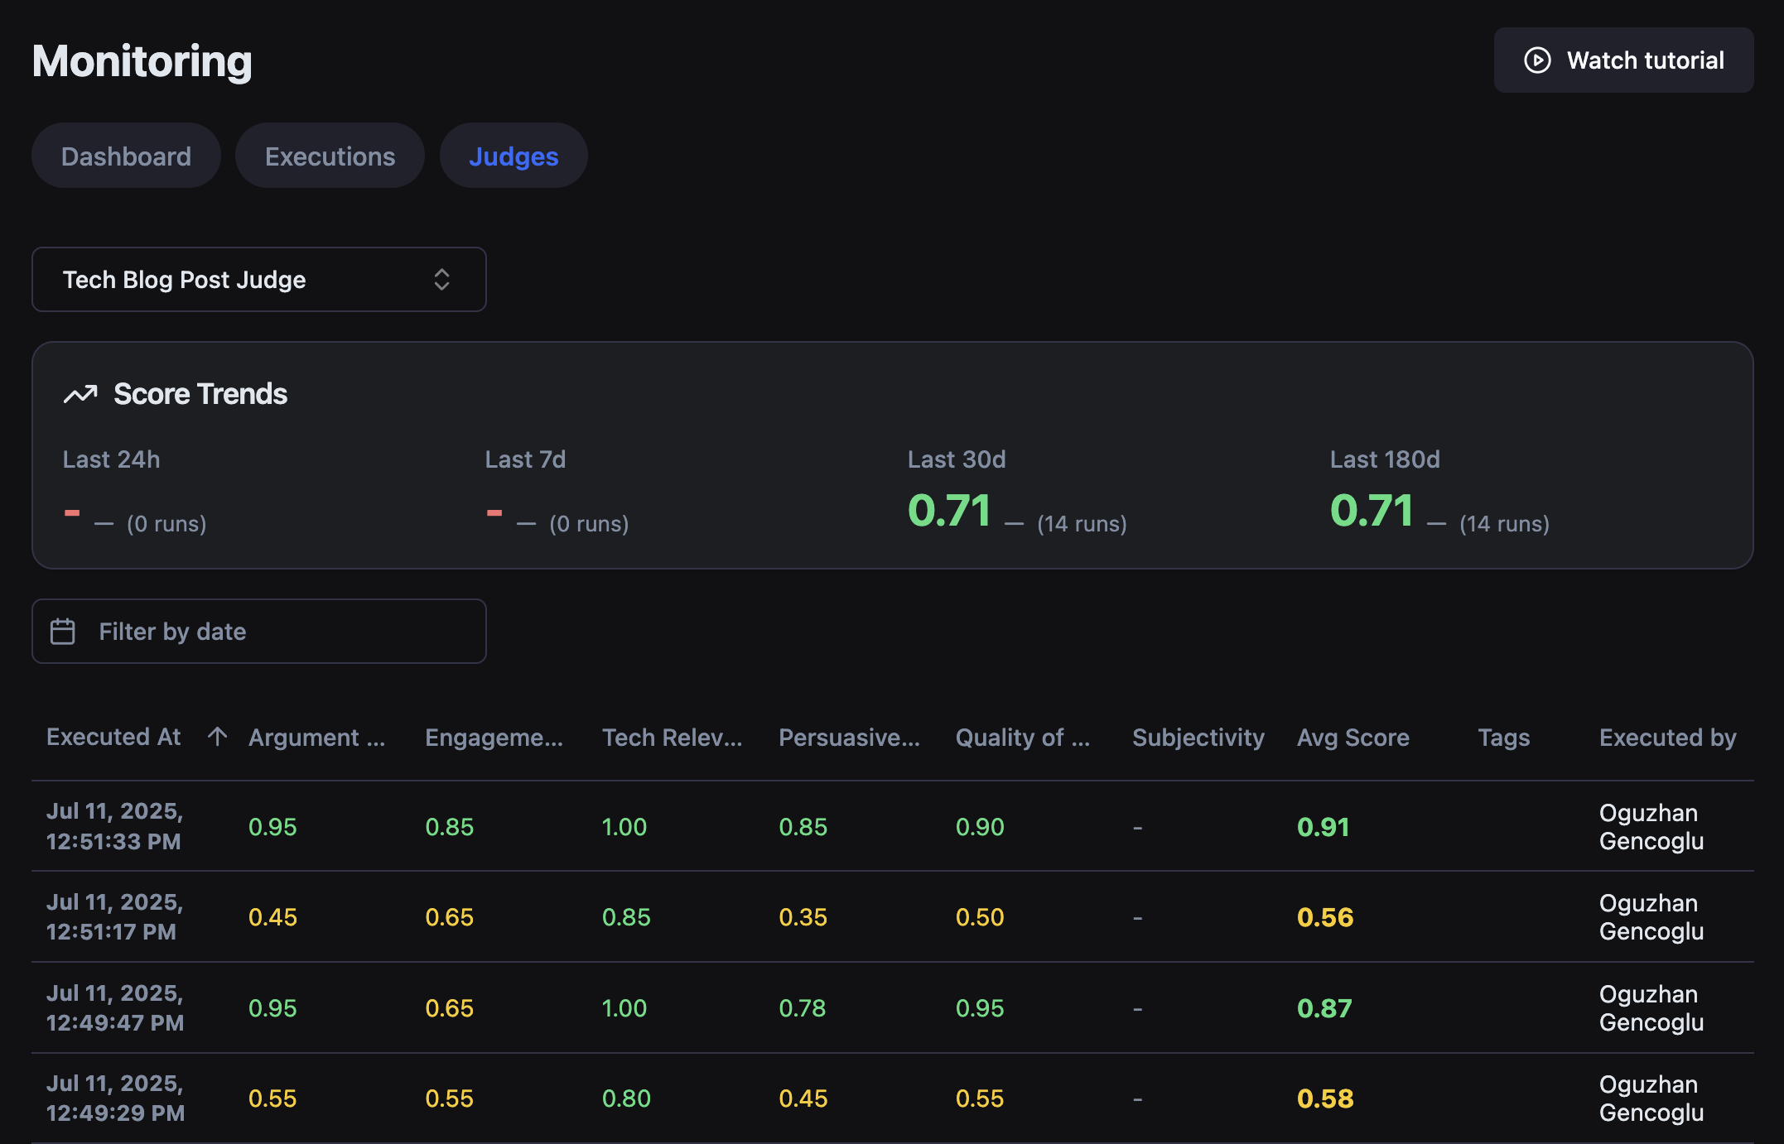Open the row with 0.56 avg score

pos(1324,917)
